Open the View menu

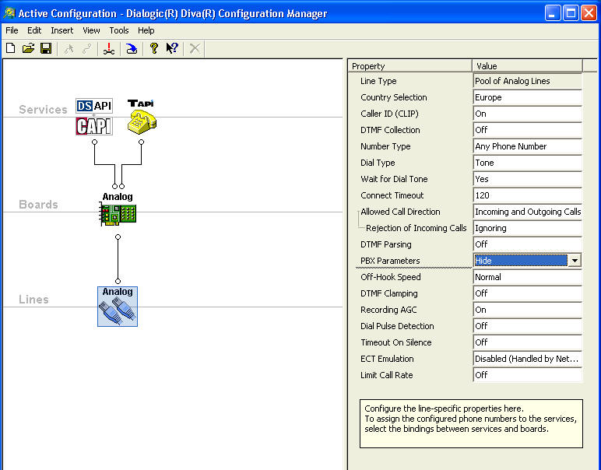(x=91, y=30)
